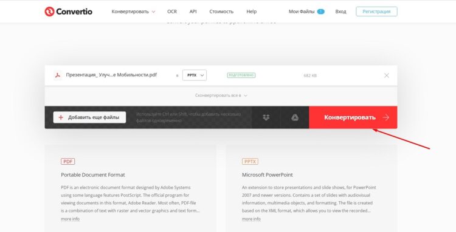Screen dimensions: 456x232
Task: Open more info link under PDF description
Action: 70,219
